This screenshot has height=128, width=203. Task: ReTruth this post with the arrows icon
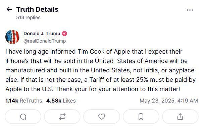click(62, 117)
